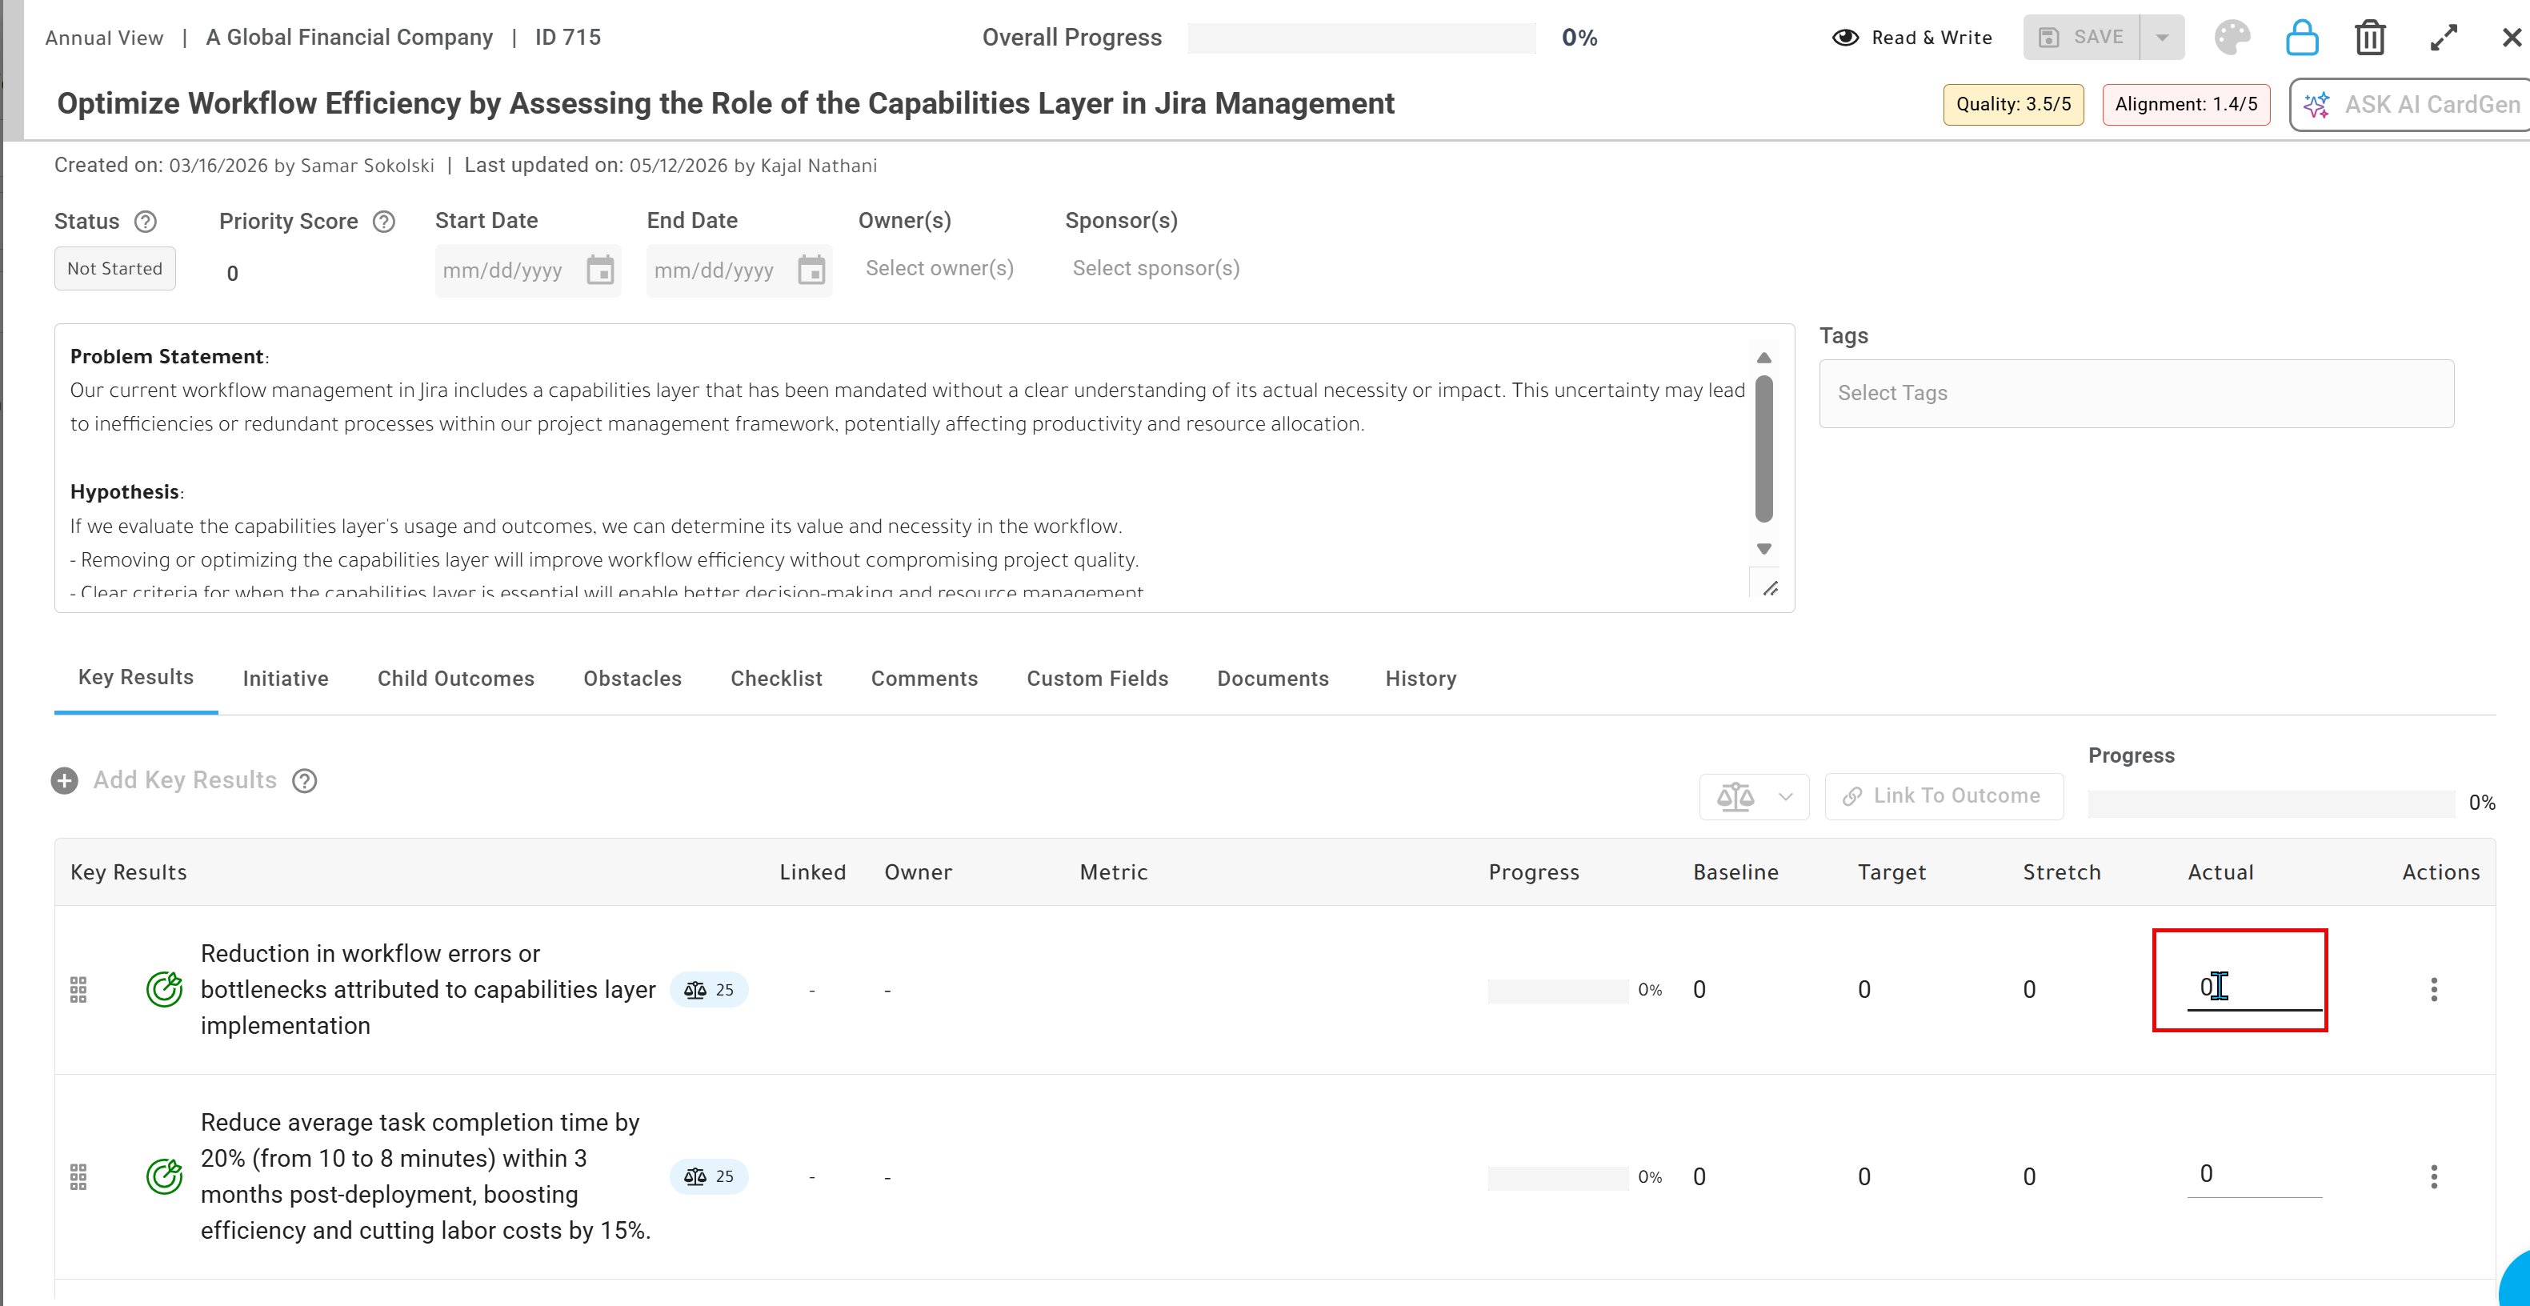
Task: Click the Problem Statement heading
Action: pyautogui.click(x=167, y=356)
